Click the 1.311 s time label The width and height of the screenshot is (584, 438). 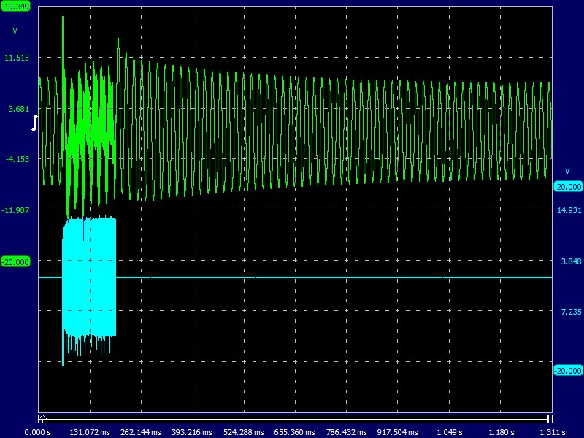coord(553,432)
